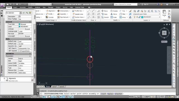Open the Pipe Network tool

click(x=63, y=17)
